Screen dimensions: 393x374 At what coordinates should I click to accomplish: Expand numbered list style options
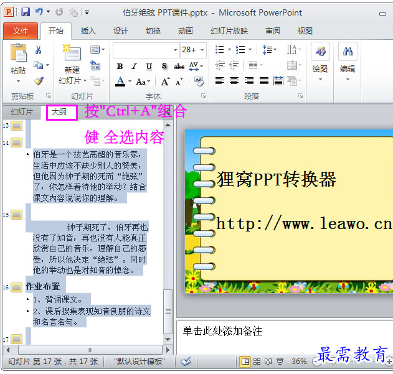tap(250, 49)
